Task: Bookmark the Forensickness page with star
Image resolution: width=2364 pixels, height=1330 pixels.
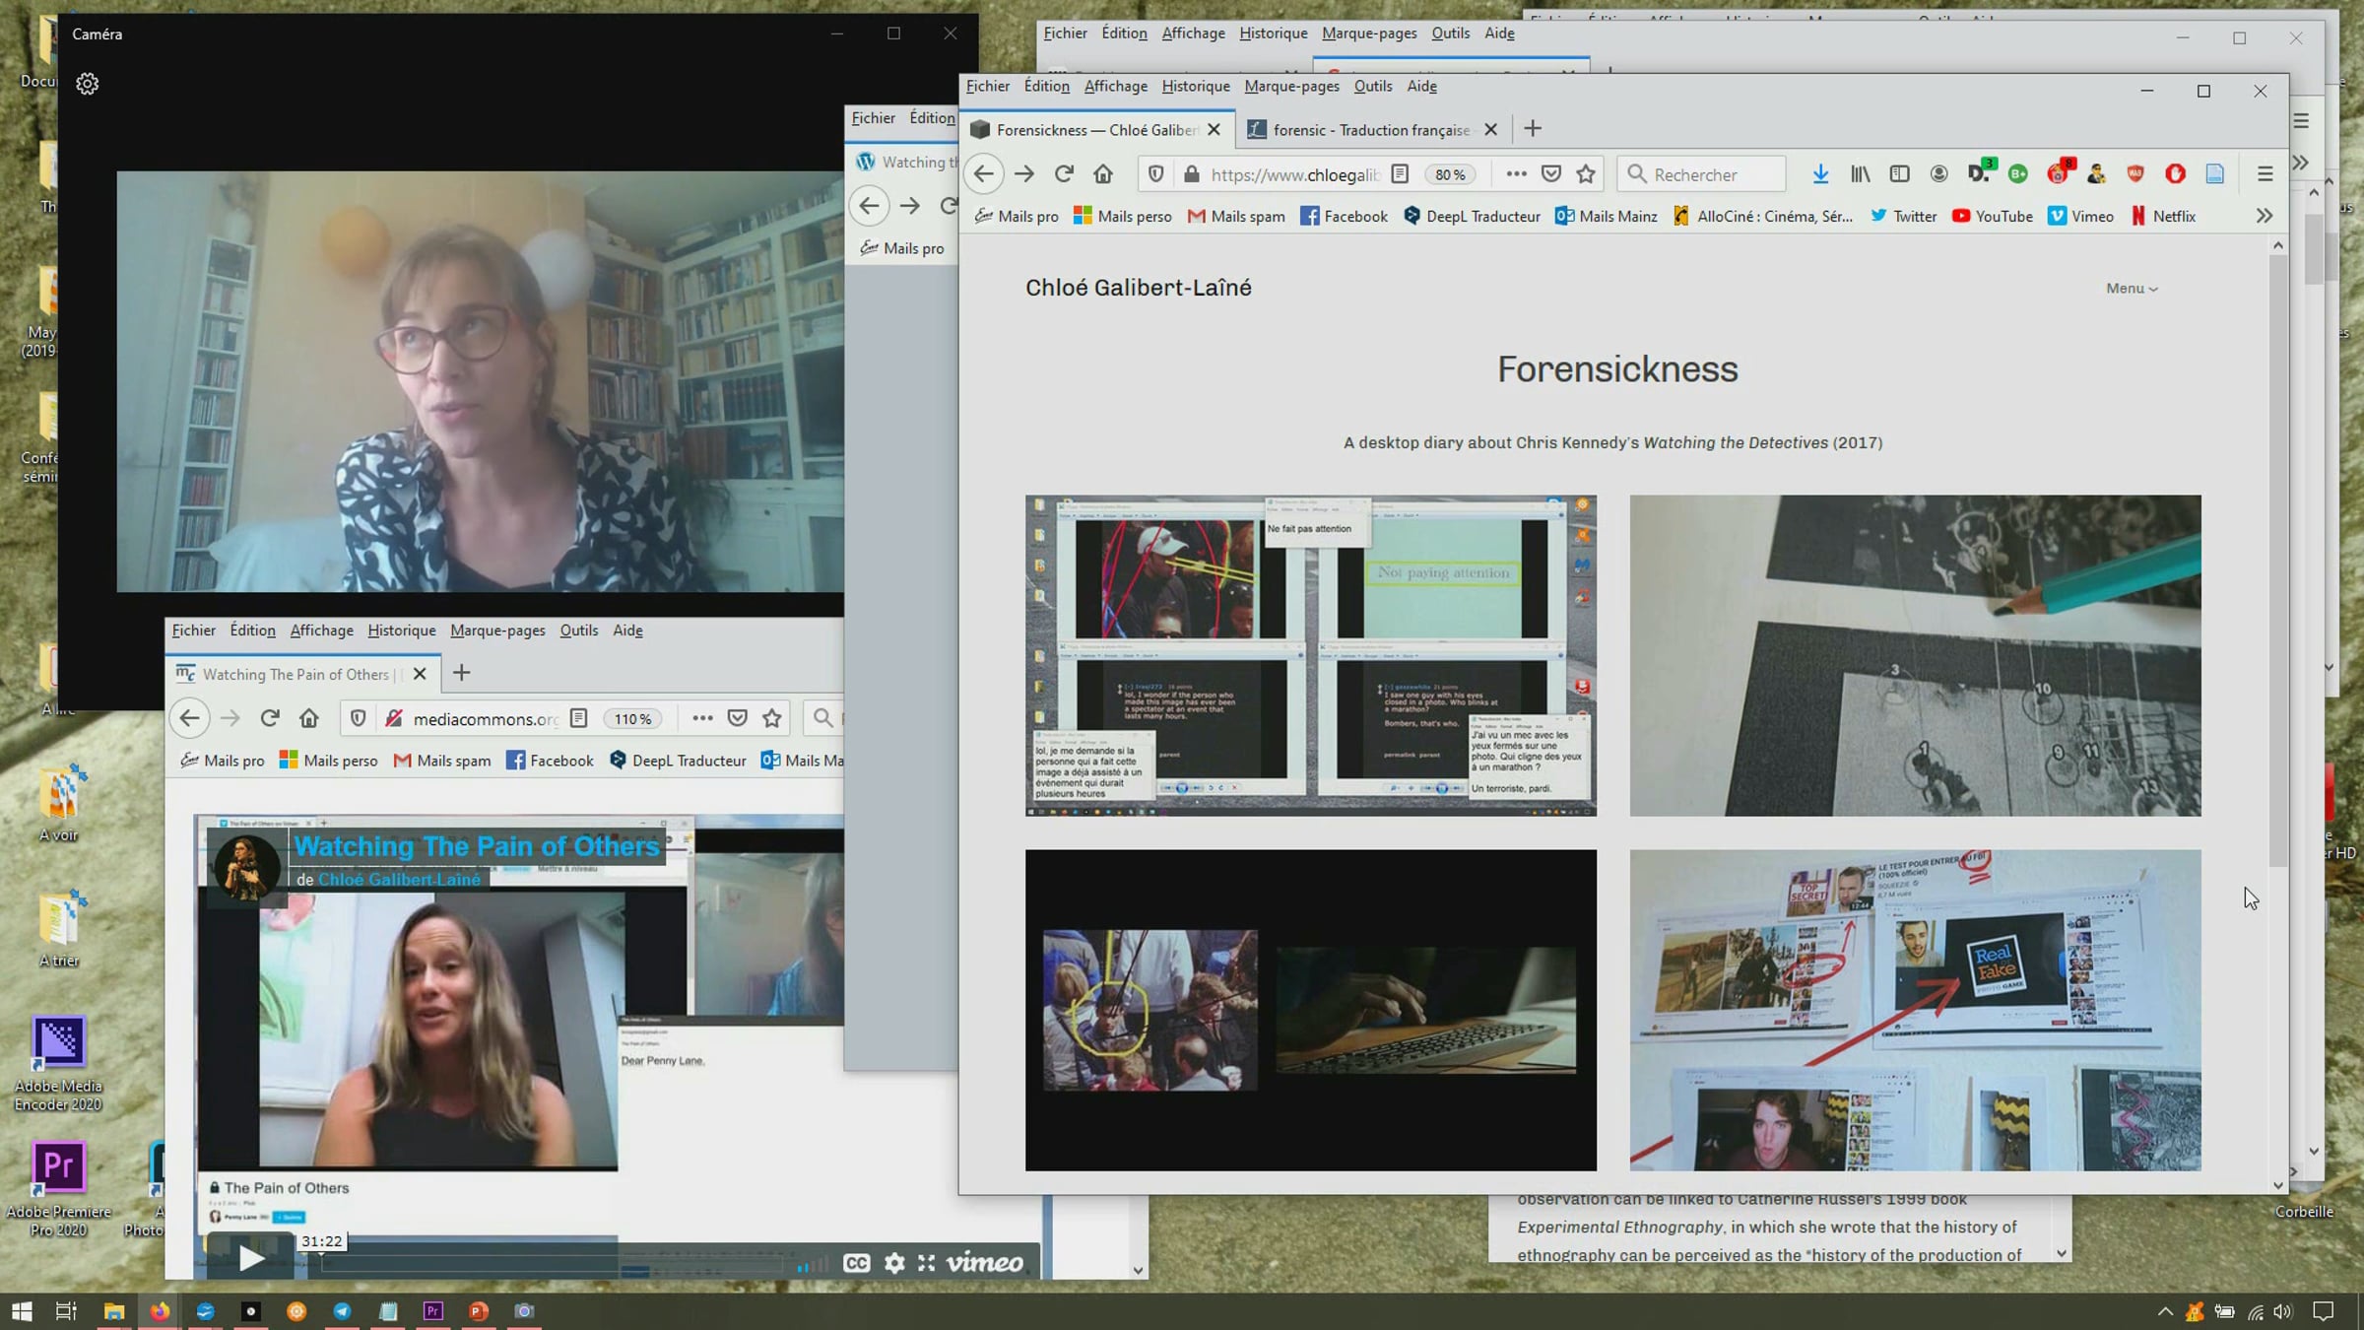Action: pos(1586,174)
